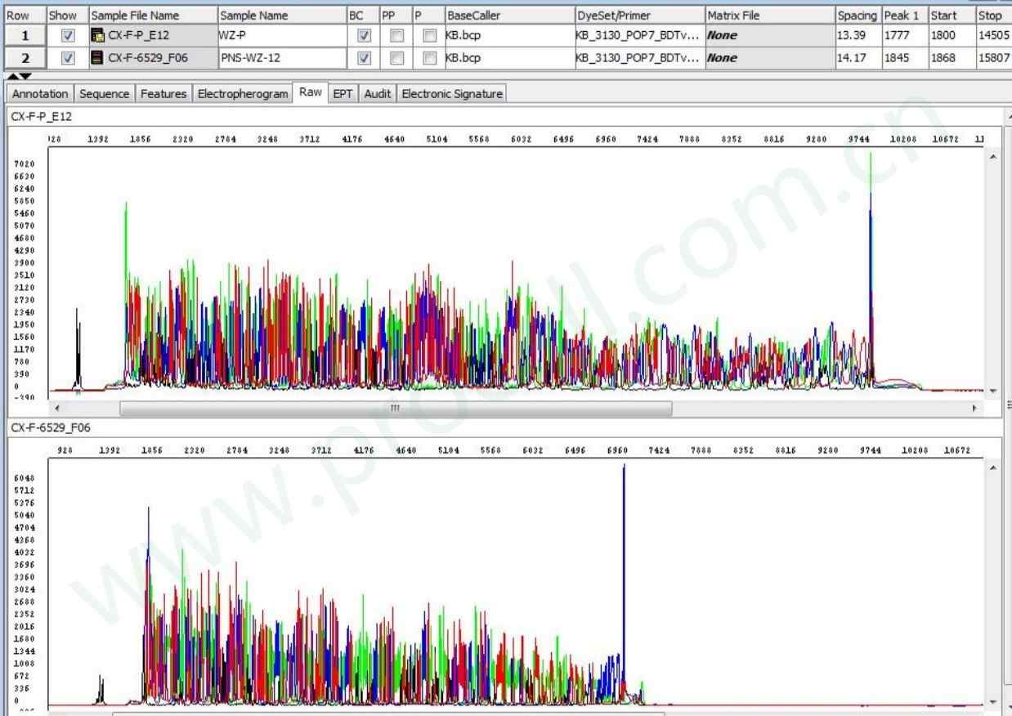Image resolution: width=1012 pixels, height=716 pixels.
Task: Click the Start column header
Action: click(952, 16)
